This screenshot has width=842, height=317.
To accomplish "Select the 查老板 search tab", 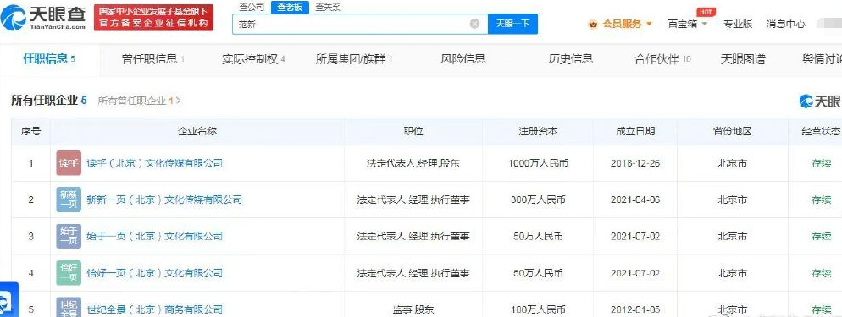I will [290, 8].
